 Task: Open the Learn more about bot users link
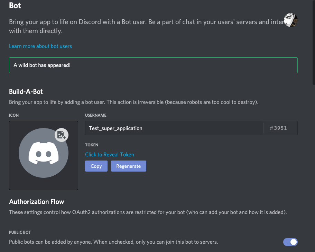40,46
